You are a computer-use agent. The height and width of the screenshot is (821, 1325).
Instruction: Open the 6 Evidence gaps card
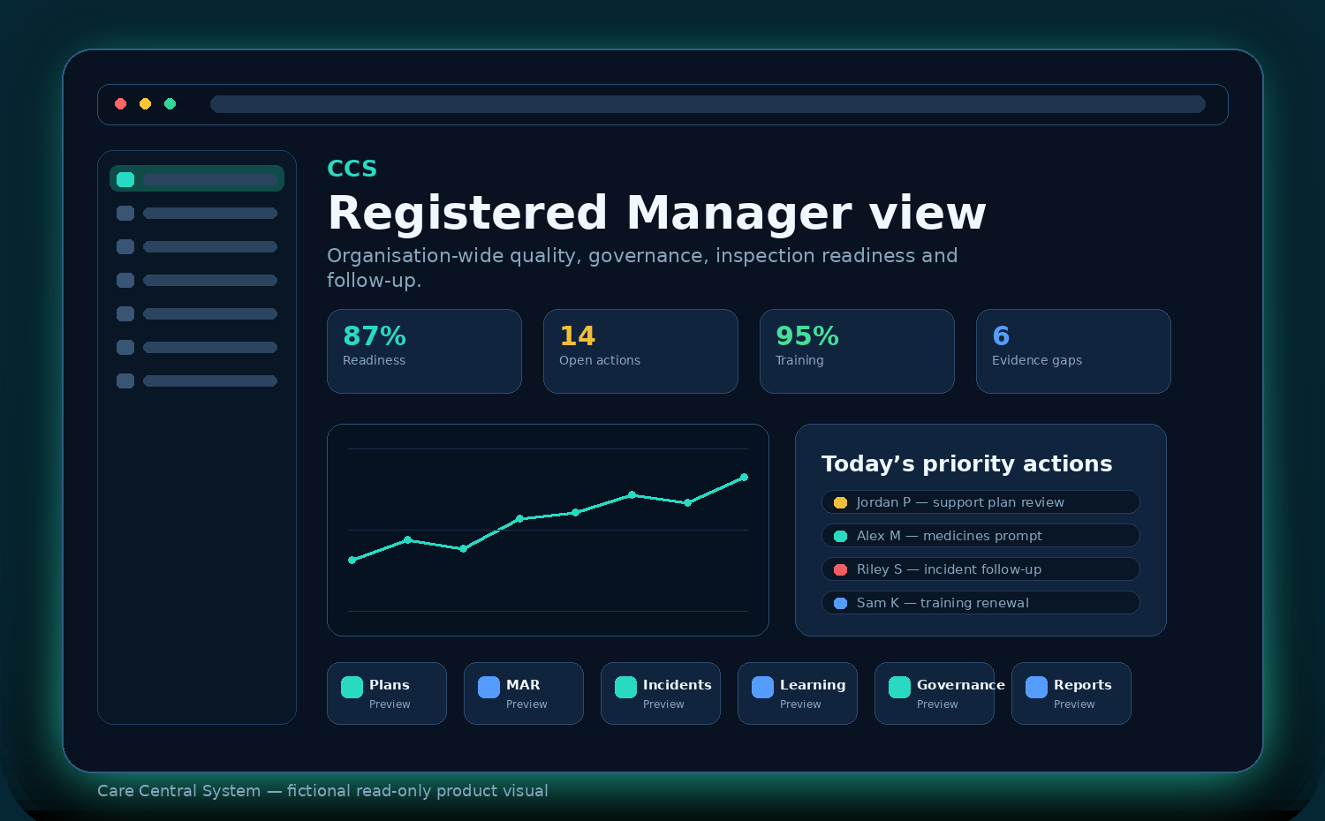pyautogui.click(x=1073, y=351)
